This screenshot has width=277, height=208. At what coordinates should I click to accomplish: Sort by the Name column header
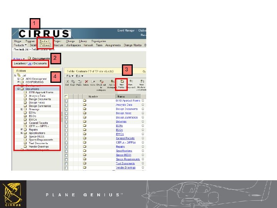tap(128, 97)
